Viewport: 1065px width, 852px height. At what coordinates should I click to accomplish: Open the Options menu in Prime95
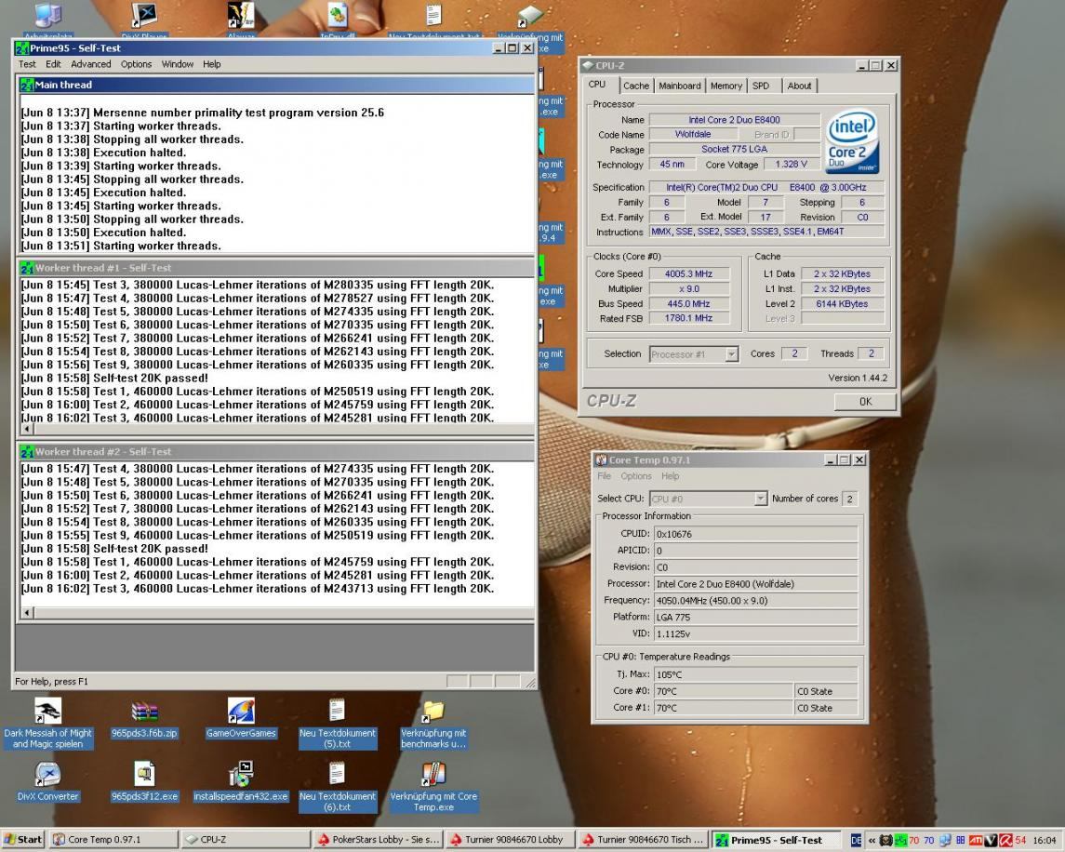click(136, 64)
